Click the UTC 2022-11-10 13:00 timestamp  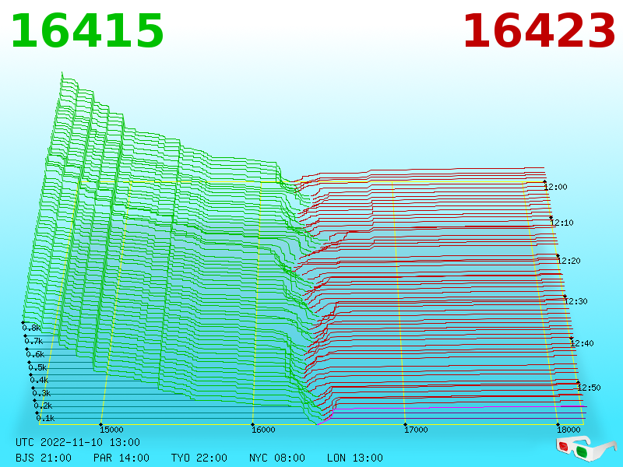point(78,442)
